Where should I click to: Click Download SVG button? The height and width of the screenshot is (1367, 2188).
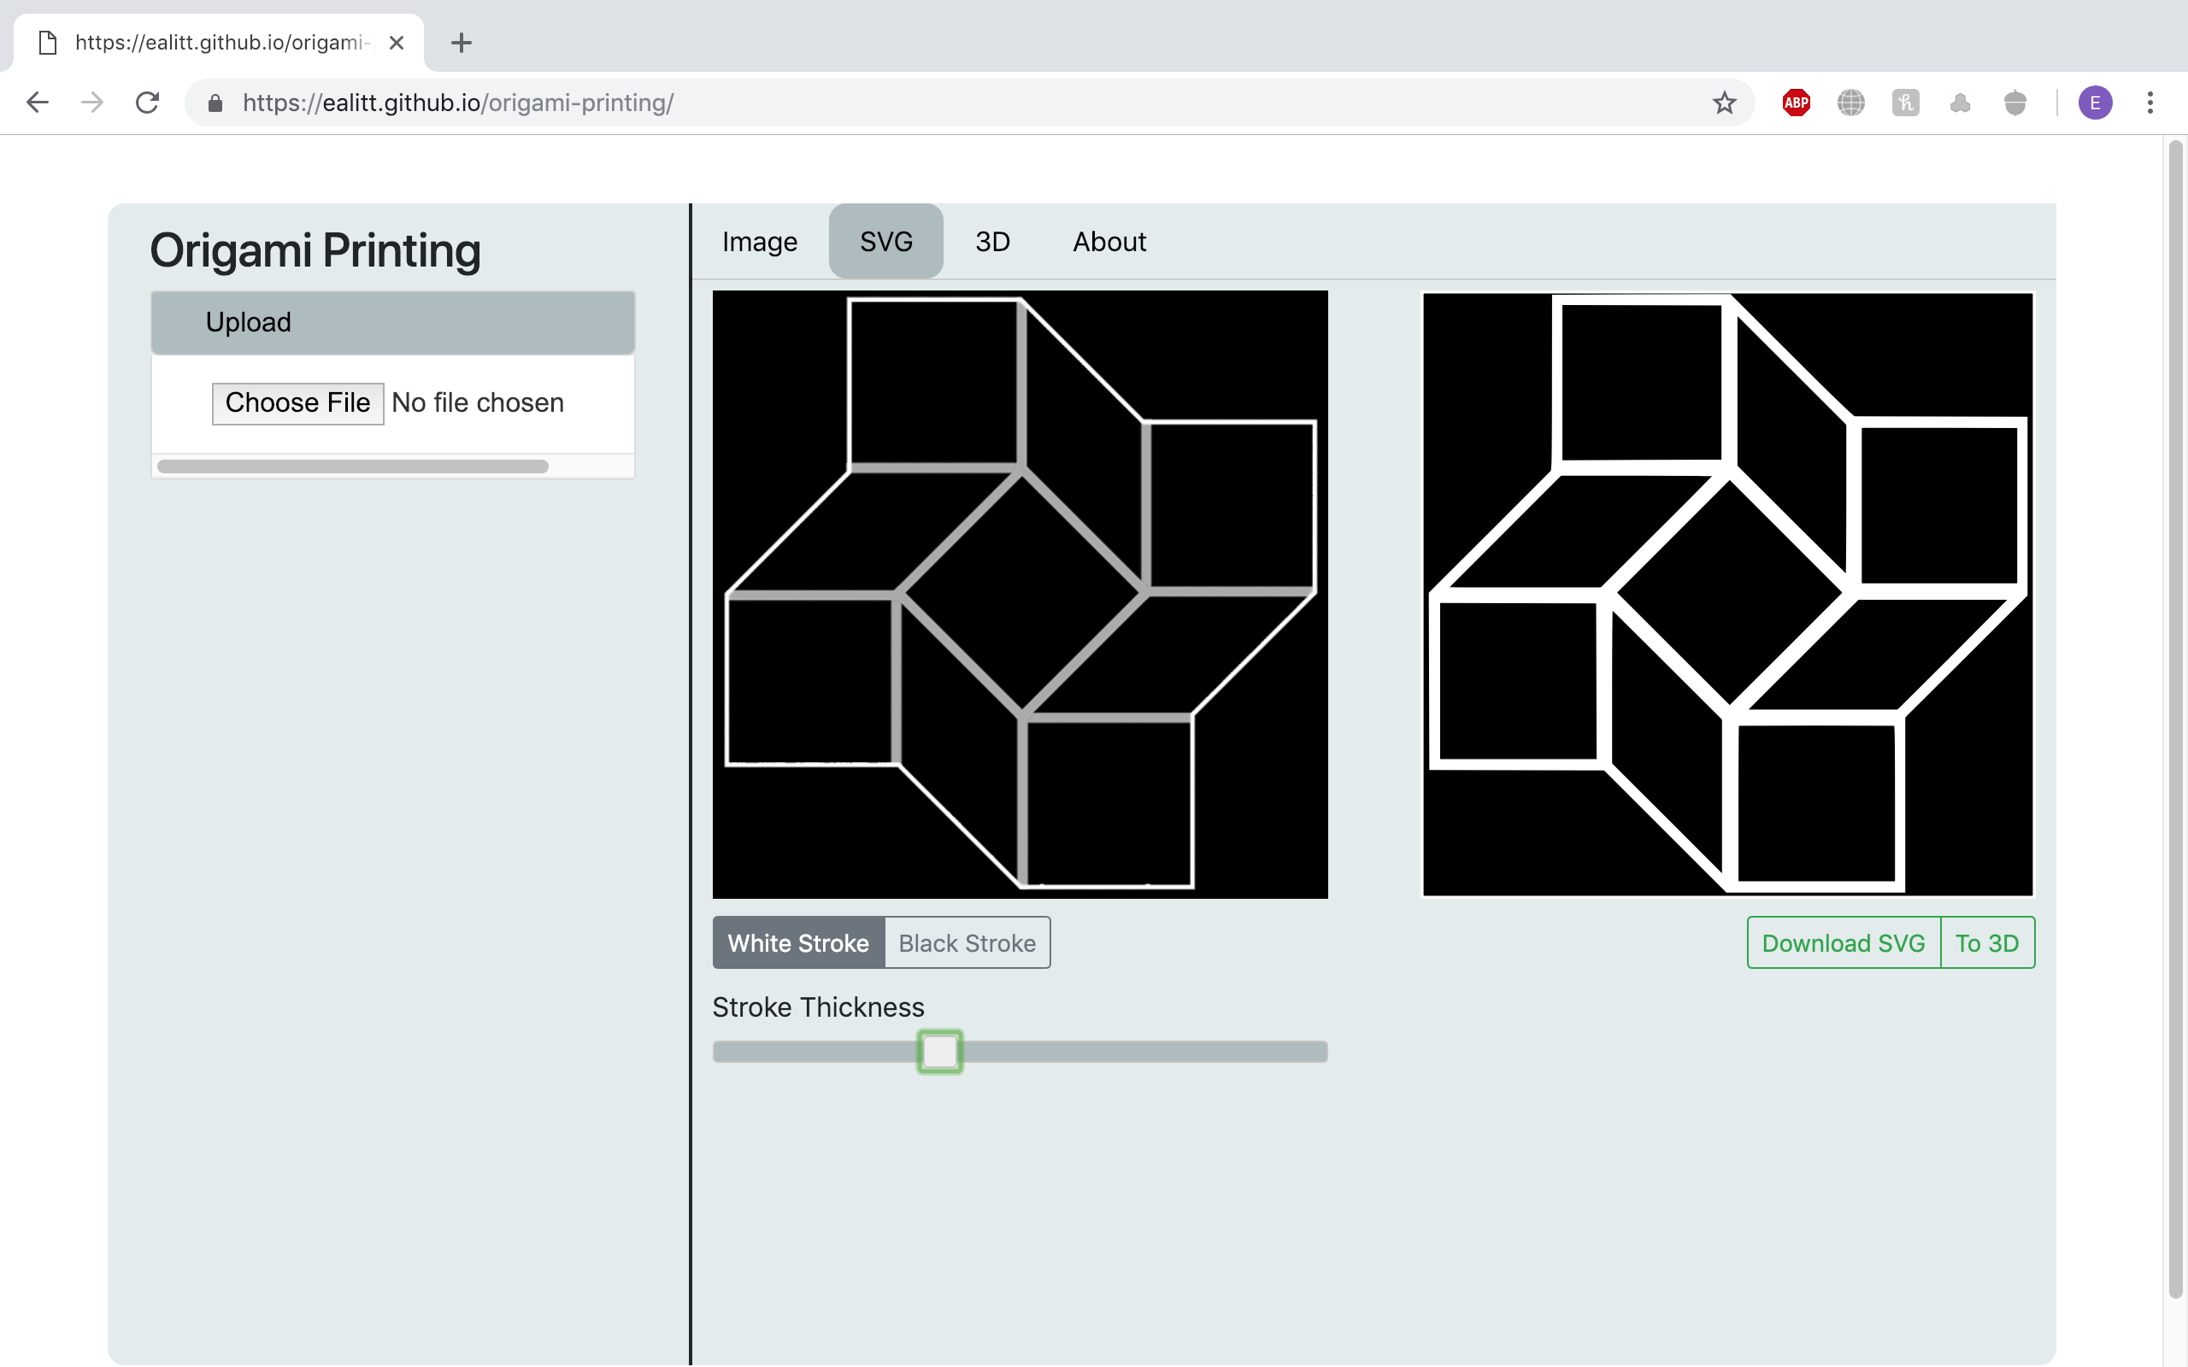1843,943
